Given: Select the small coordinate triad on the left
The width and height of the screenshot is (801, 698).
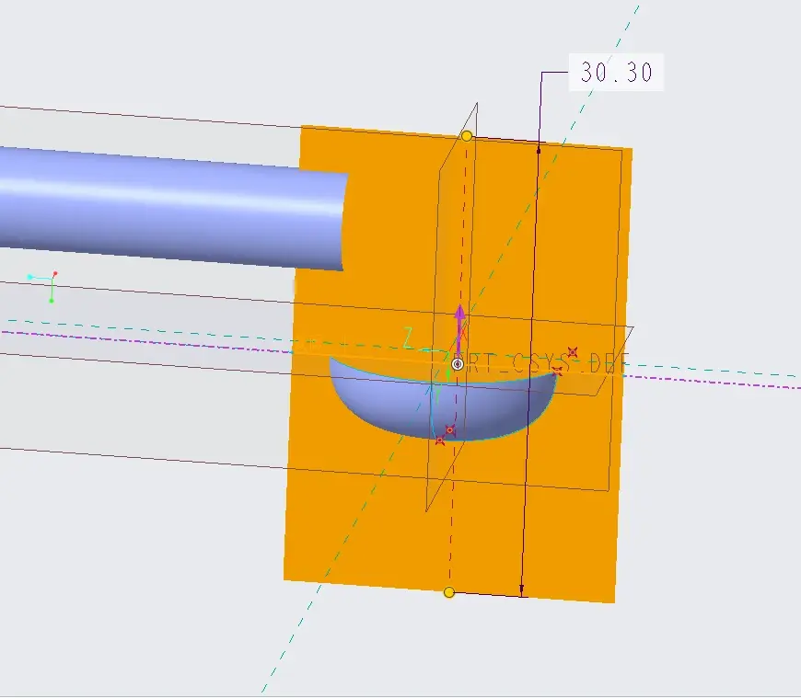Looking at the screenshot, I should 43,287.
